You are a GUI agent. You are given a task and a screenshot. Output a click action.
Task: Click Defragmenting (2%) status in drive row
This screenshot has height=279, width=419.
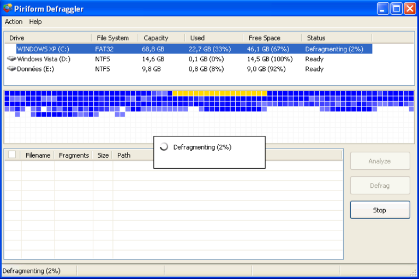(x=334, y=49)
